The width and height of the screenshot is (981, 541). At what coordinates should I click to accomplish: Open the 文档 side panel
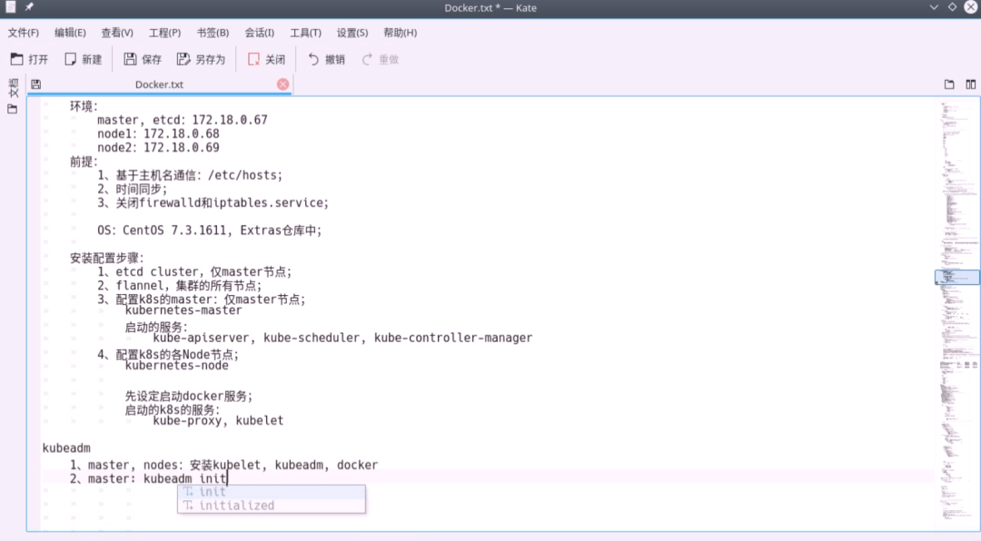point(13,87)
